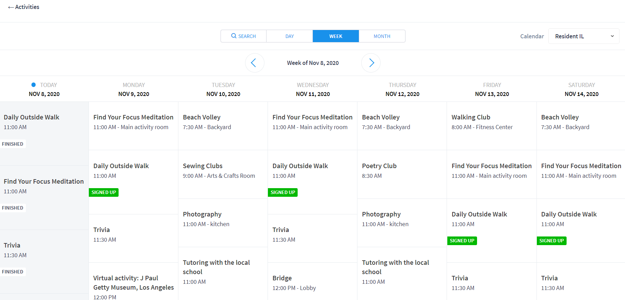The width and height of the screenshot is (625, 300).
Task: Open Saturday's Find Your Focus Meditation
Action: [x=581, y=174]
